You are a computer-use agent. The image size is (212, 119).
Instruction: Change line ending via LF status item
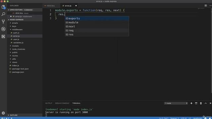point(189,118)
